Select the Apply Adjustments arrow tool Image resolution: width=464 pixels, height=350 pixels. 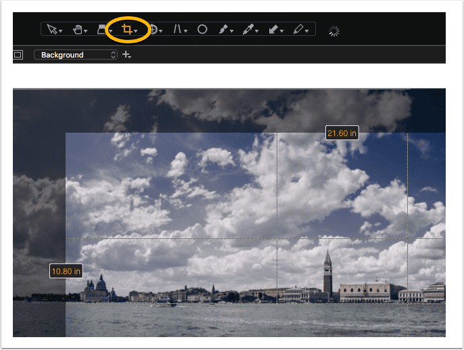[x=273, y=29]
